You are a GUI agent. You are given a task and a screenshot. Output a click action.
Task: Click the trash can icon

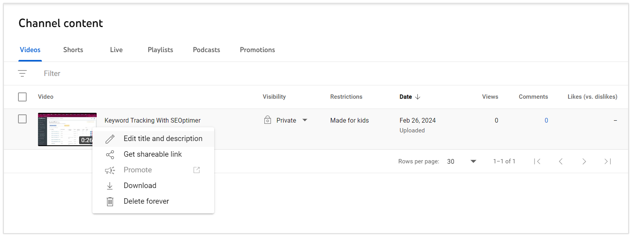point(110,201)
